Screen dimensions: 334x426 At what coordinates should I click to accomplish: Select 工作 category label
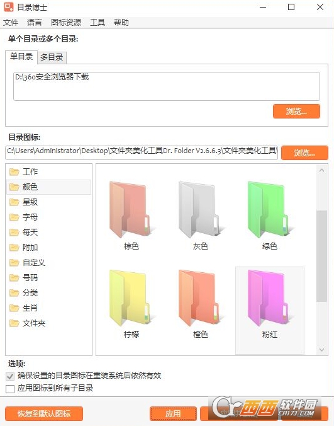pos(30,172)
